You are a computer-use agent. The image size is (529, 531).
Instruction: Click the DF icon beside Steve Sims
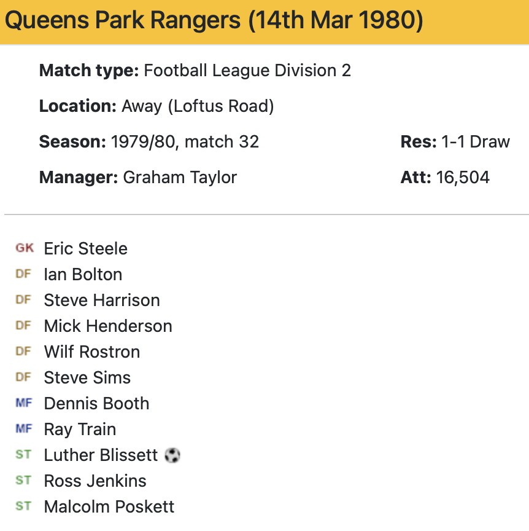click(23, 377)
